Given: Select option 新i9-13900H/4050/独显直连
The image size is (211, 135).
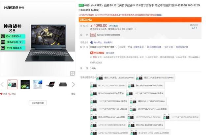Looking at the screenshot, I should click(108, 93).
